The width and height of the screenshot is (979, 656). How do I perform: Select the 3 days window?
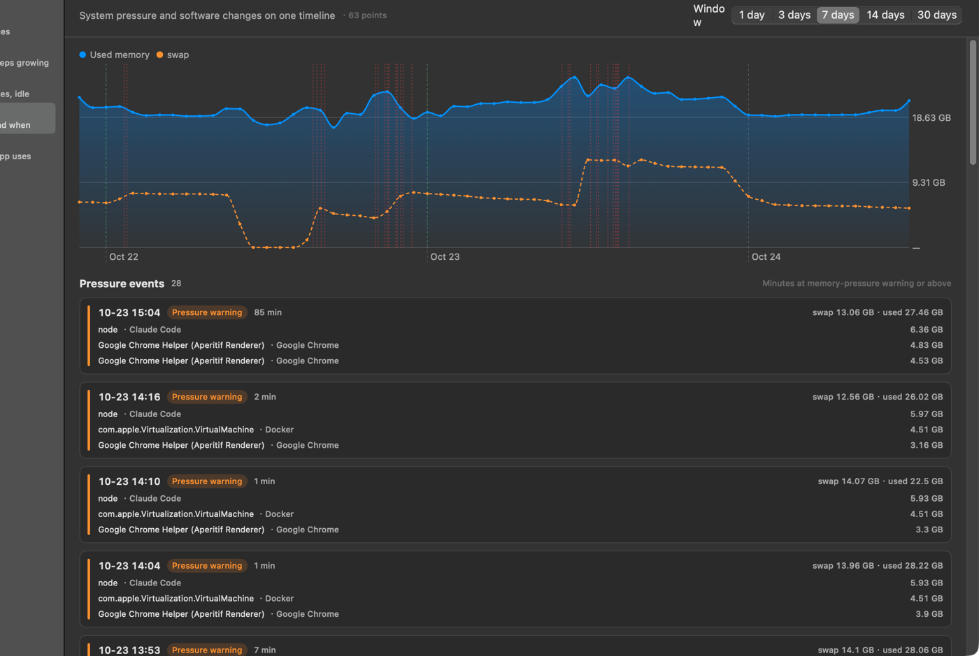coord(794,15)
